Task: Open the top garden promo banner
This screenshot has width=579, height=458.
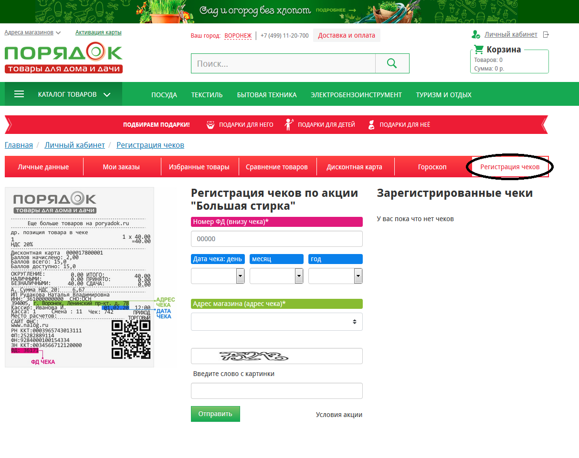Action: coord(289,11)
